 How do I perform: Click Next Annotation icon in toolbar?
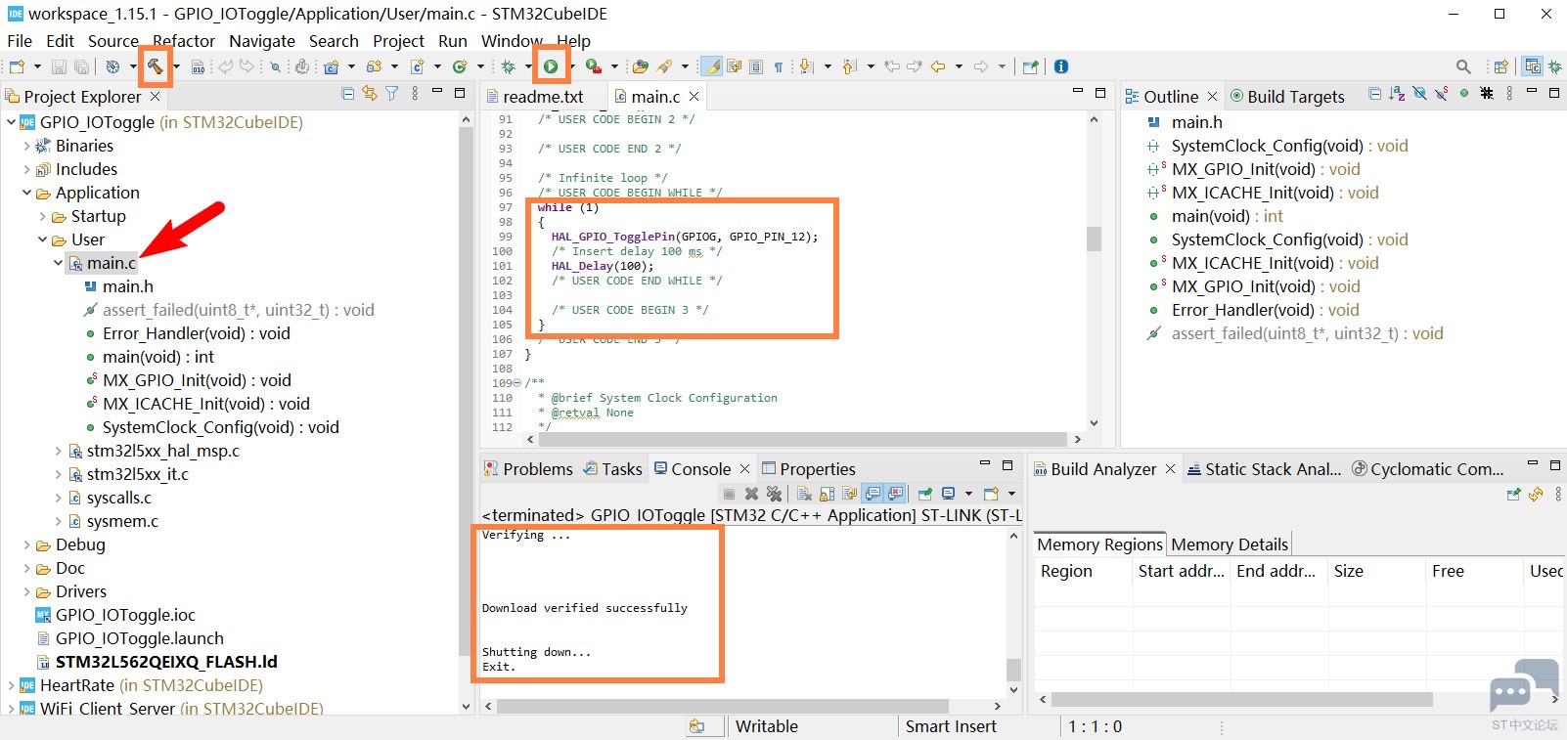pos(805,66)
